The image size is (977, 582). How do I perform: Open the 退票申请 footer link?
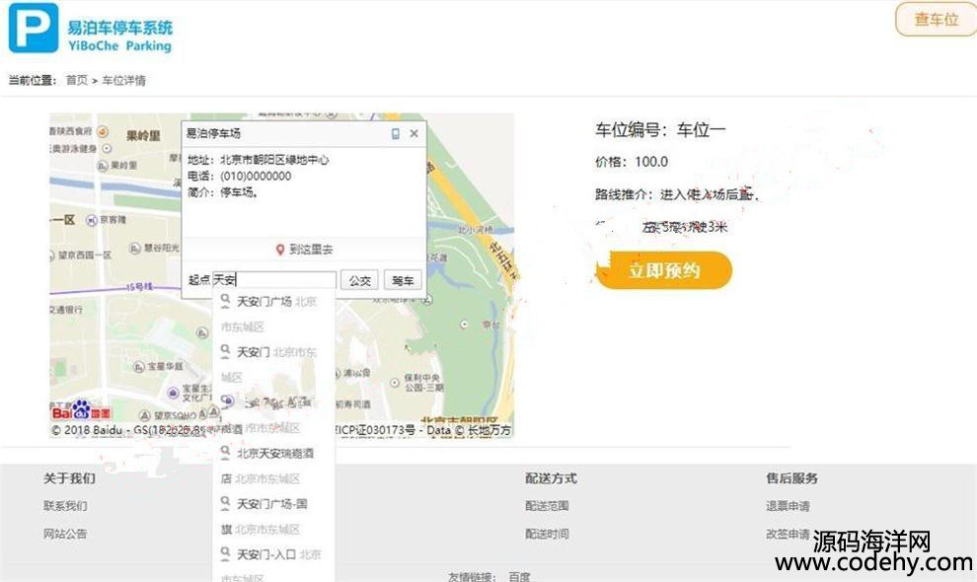point(789,506)
